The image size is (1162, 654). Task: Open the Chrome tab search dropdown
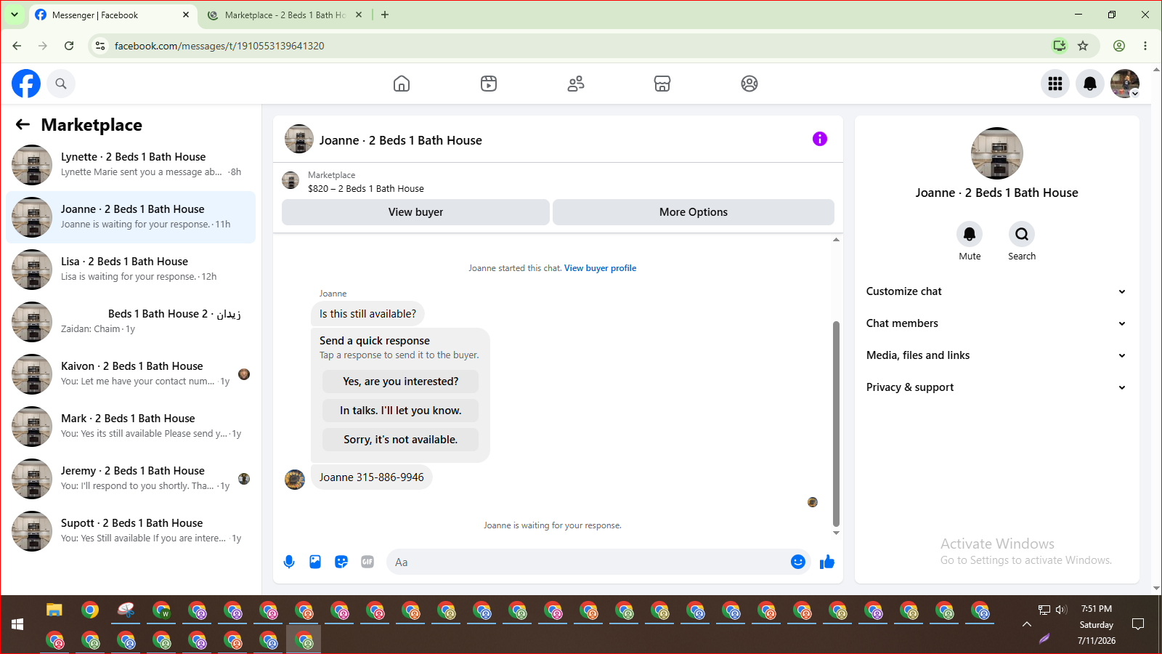[15, 15]
